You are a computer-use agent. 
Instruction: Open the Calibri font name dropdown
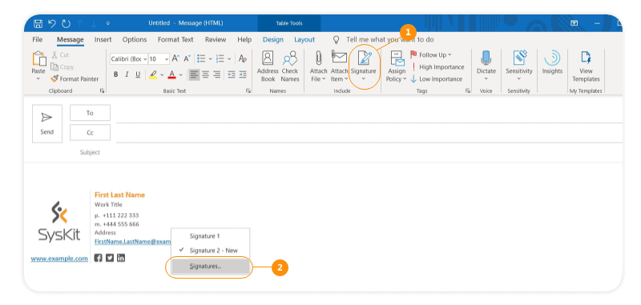[145, 58]
